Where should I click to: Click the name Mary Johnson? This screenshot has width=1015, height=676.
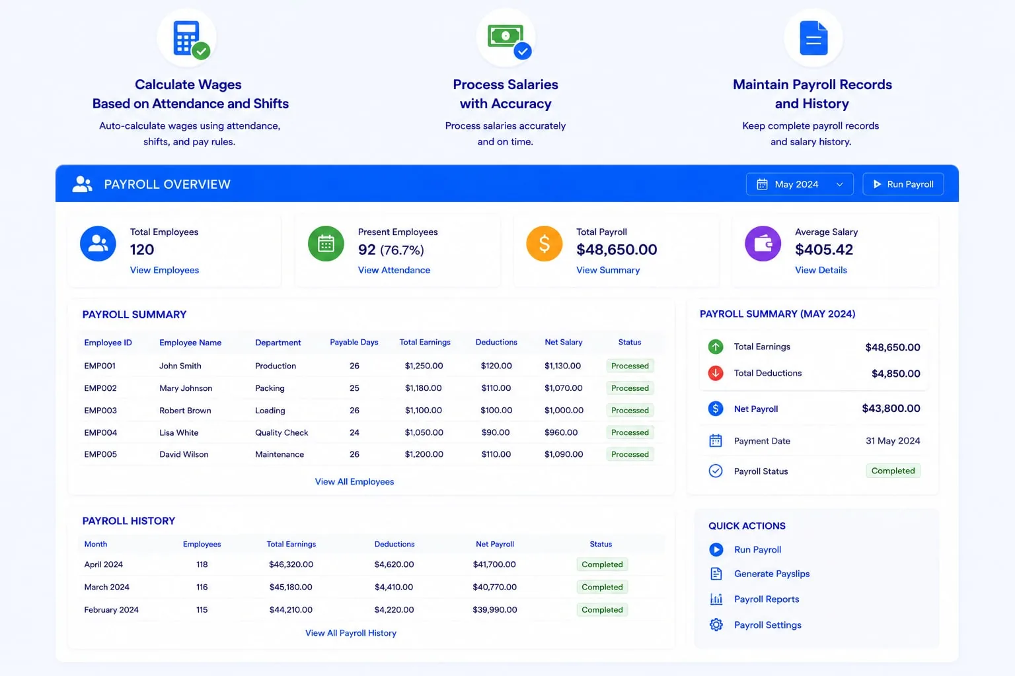pos(186,388)
